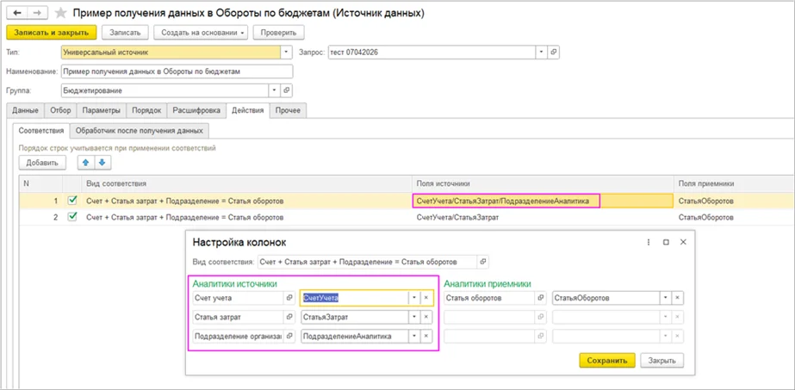Click Записать и закрыть
795x390 pixels.
coord(51,33)
